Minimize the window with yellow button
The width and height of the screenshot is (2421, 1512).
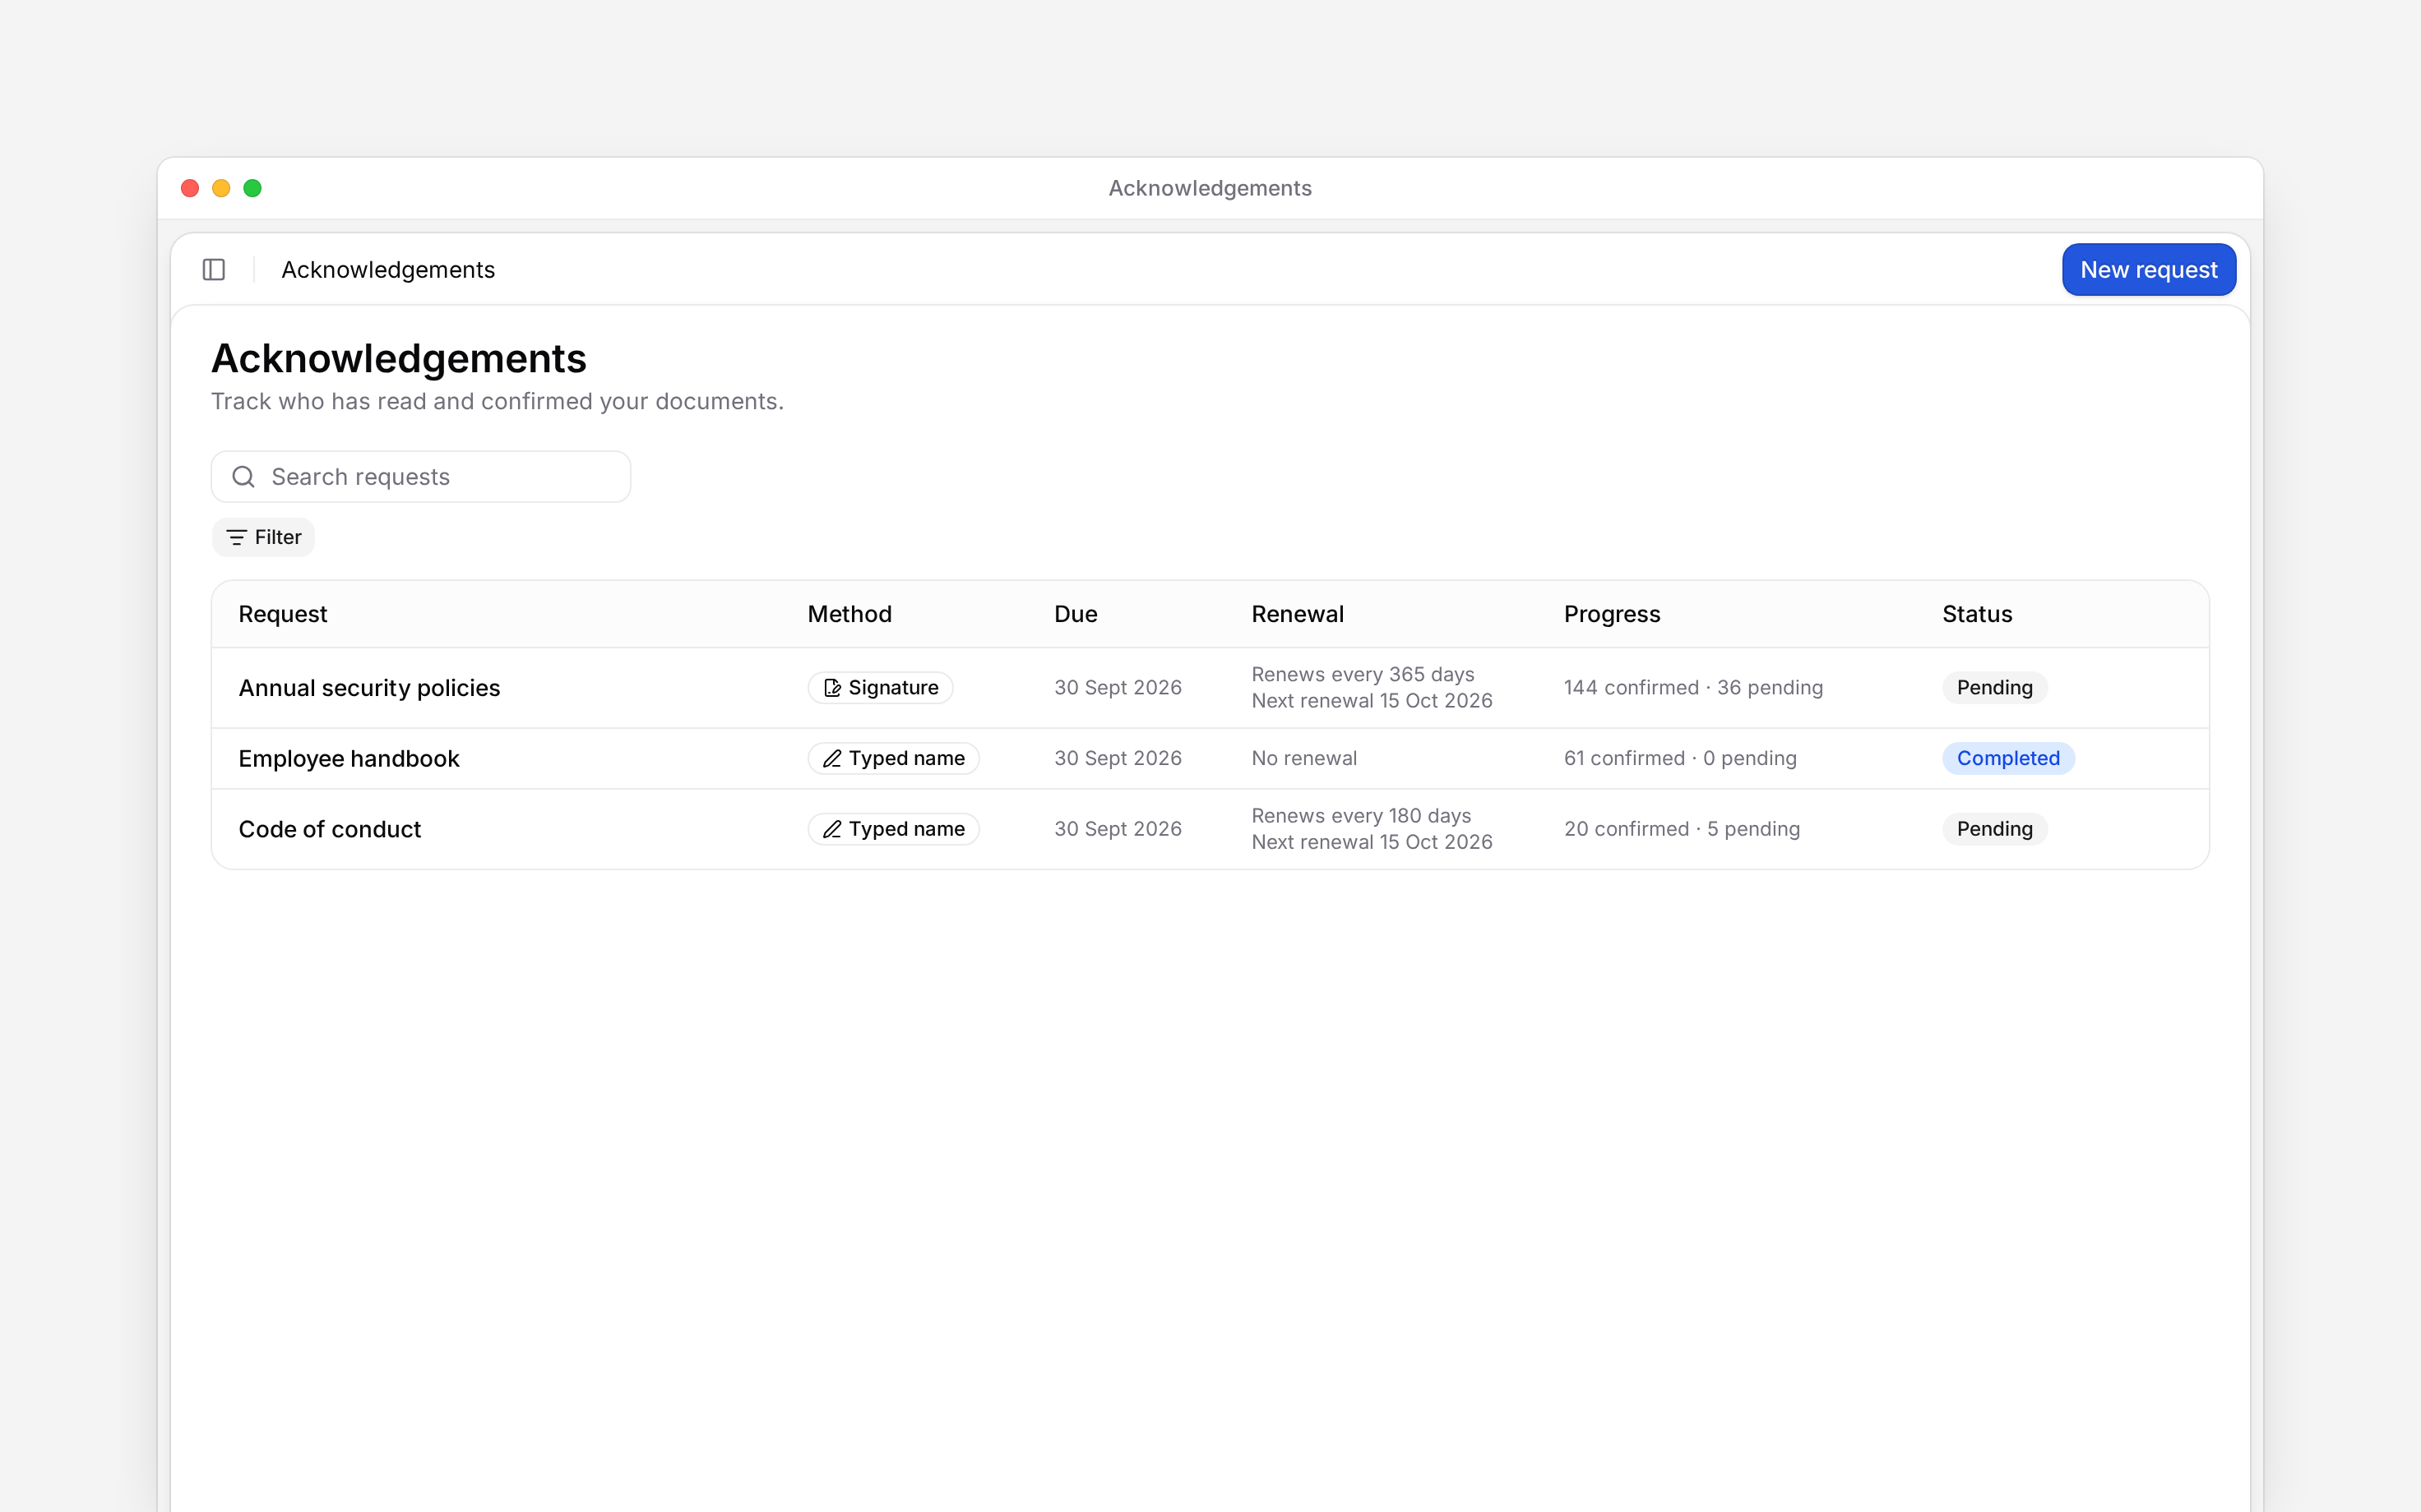coord(221,188)
